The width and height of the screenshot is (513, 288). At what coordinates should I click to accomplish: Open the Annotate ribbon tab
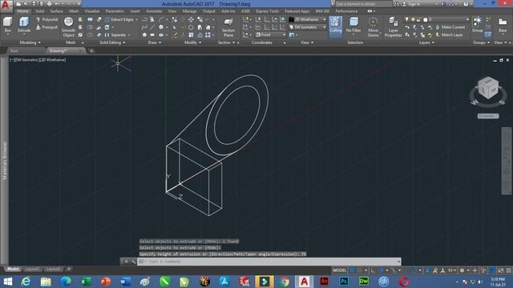154,11
